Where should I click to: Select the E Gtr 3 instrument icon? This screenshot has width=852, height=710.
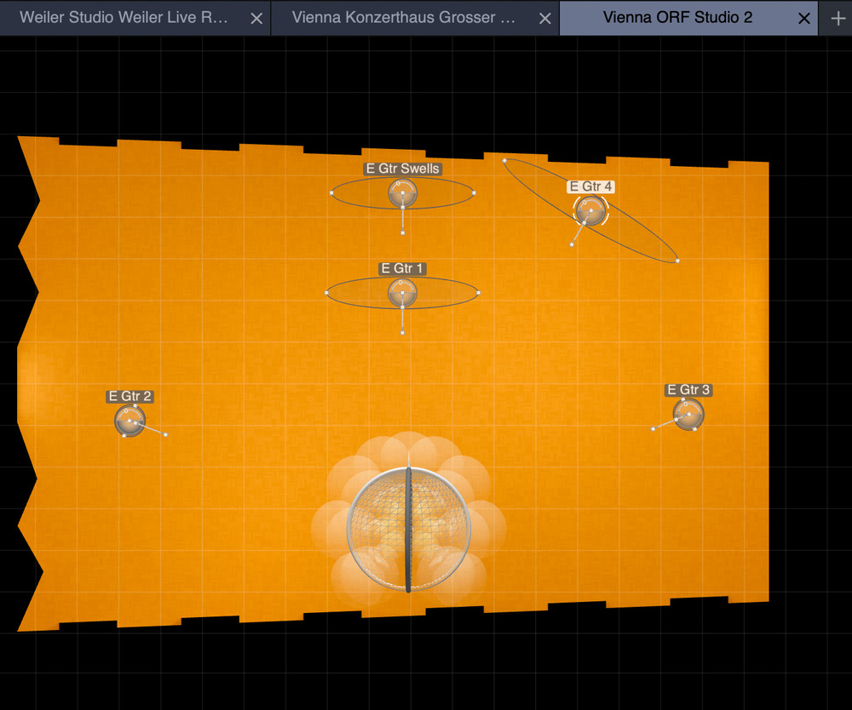click(688, 414)
